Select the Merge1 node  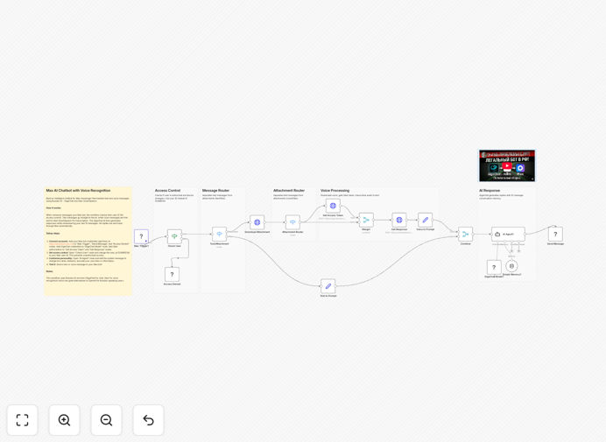(366, 220)
